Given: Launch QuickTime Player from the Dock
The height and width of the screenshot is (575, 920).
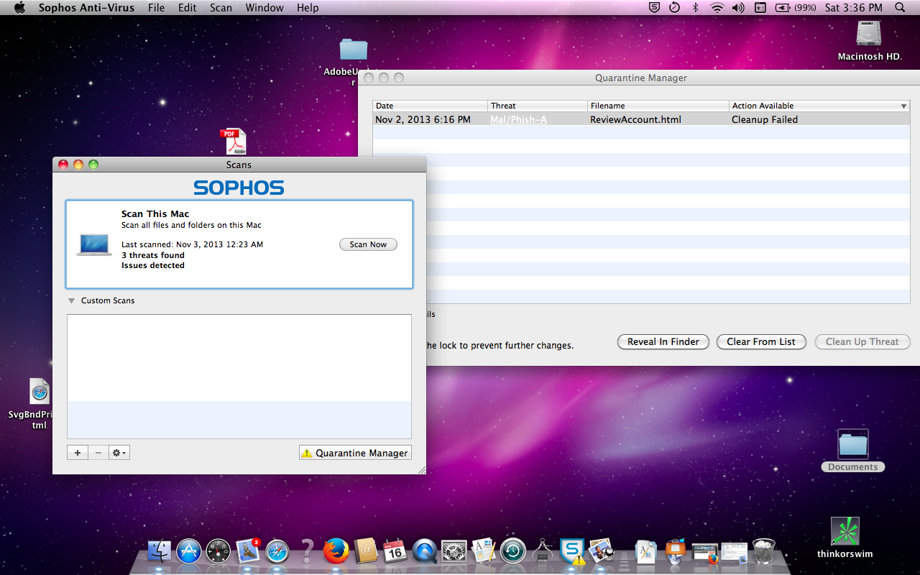Looking at the screenshot, I should coord(425,551).
